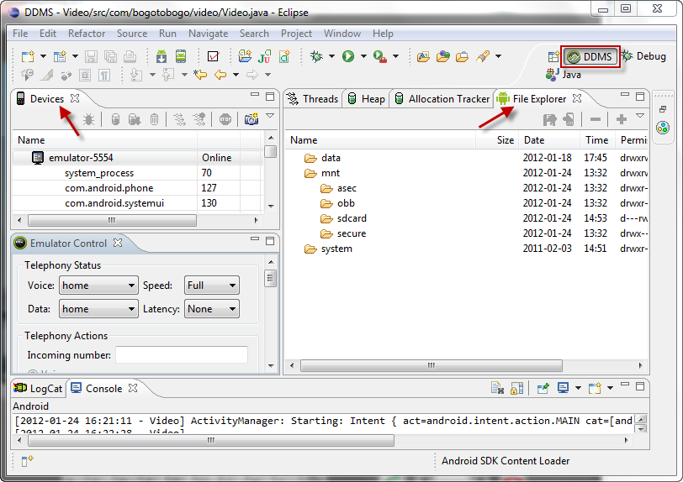This screenshot has width=683, height=482.
Task: Open the Latency dropdown set to None
Action: click(212, 309)
